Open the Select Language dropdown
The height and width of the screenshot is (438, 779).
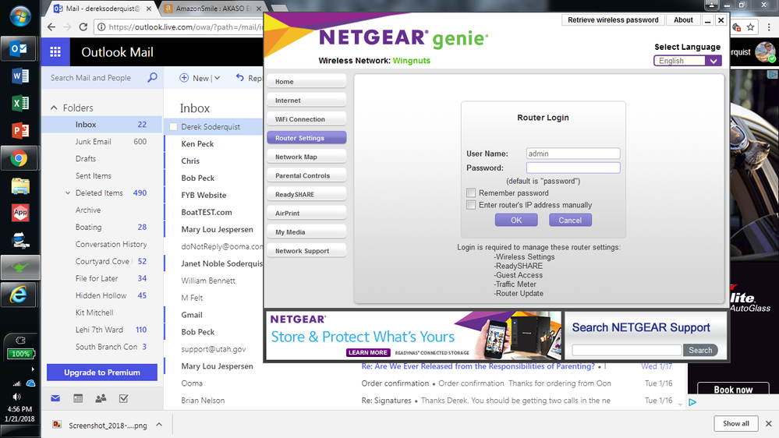coord(688,61)
